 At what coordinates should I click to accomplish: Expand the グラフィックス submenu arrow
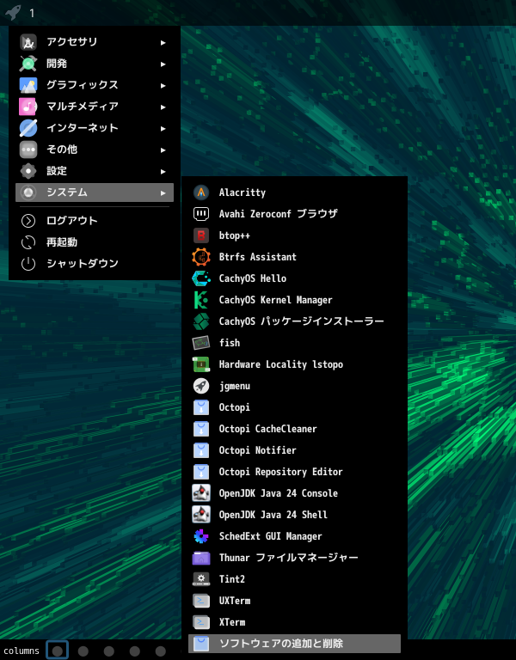coord(163,85)
